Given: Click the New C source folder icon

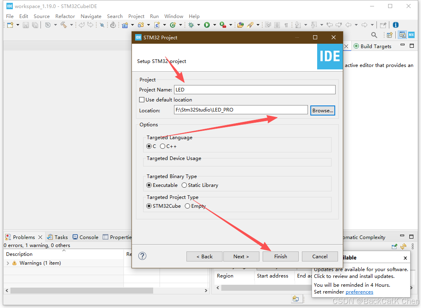Looking at the screenshot, I should 141,25.
